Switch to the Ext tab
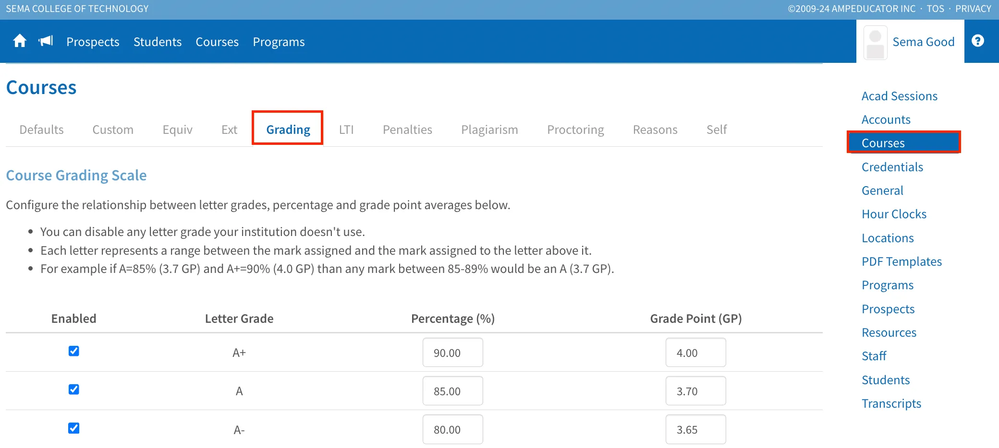Image resolution: width=999 pixels, height=448 pixels. 229,130
